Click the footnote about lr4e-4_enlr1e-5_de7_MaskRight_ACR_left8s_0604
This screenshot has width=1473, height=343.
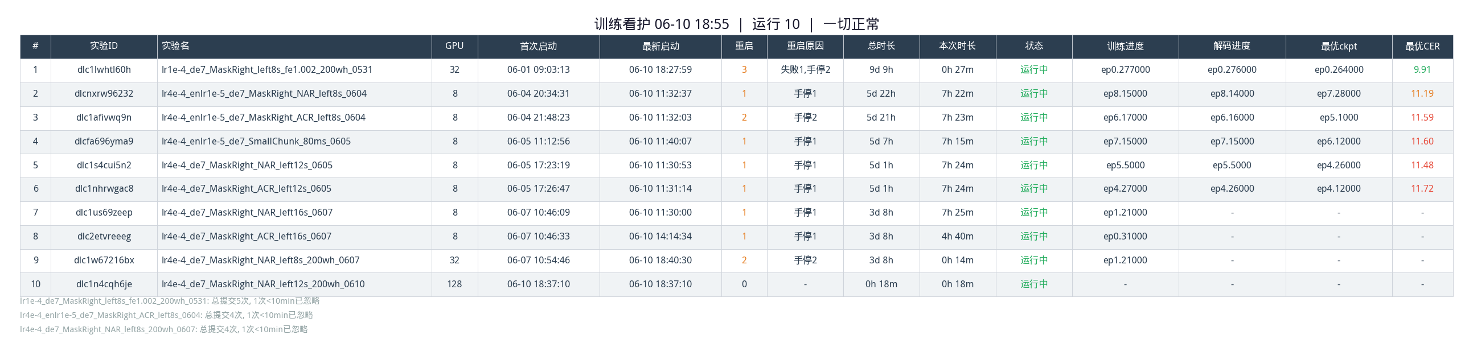pyautogui.click(x=166, y=315)
